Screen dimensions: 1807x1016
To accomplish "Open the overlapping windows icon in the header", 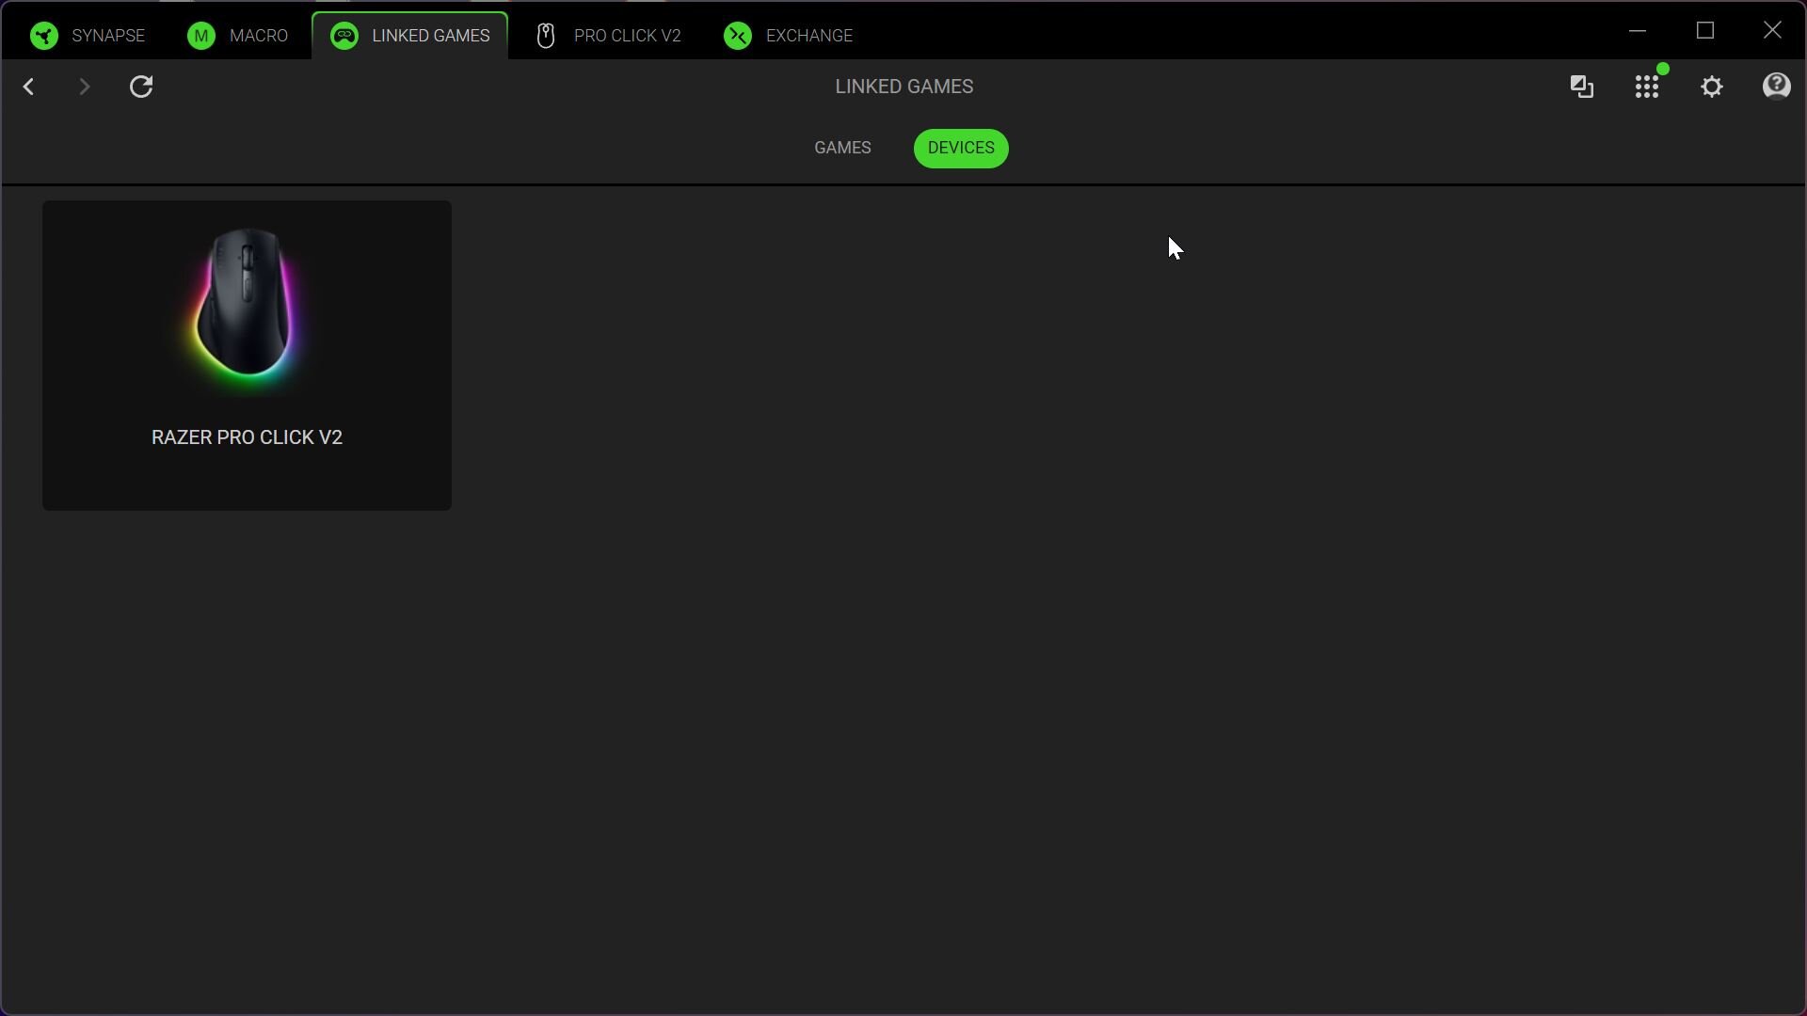I will click(x=1582, y=87).
